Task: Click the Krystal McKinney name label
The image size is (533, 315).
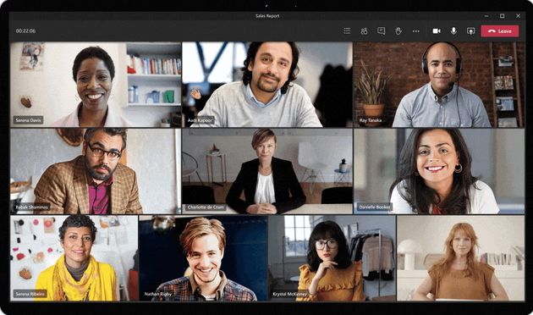Action: [x=289, y=294]
